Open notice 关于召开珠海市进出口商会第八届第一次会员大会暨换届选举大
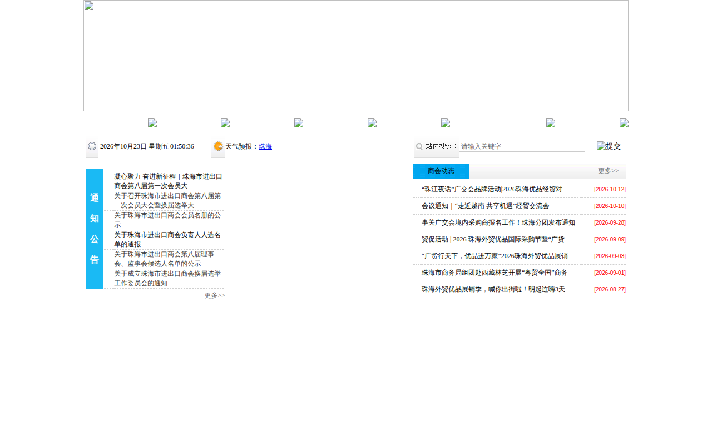712x445 pixels. pyautogui.click(x=167, y=201)
